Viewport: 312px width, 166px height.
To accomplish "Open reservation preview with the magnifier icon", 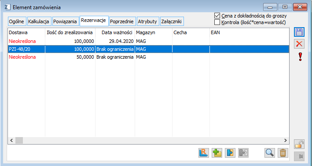I will tap(270, 153).
